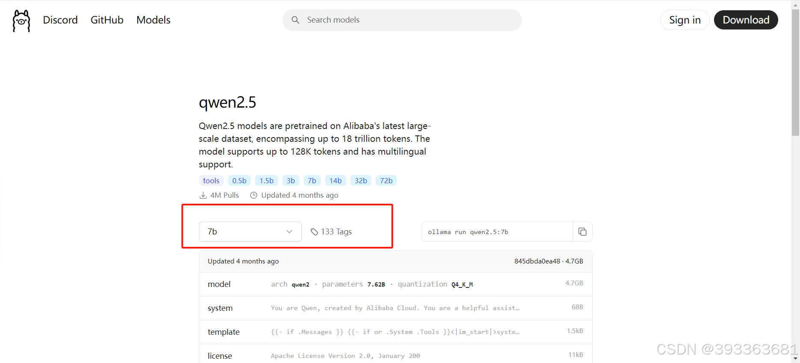Viewport: 800px width, 363px height.
Task: Select the 72b size tag
Action: [386, 181]
